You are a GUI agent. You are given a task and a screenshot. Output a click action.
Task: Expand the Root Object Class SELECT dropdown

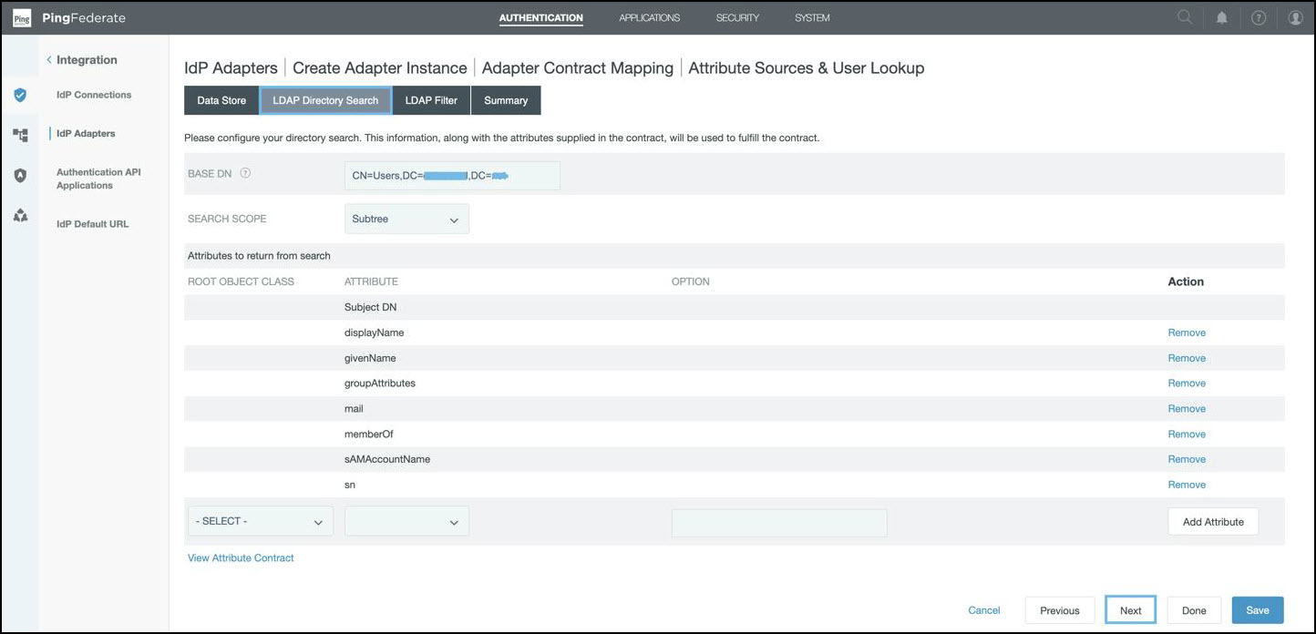click(260, 521)
